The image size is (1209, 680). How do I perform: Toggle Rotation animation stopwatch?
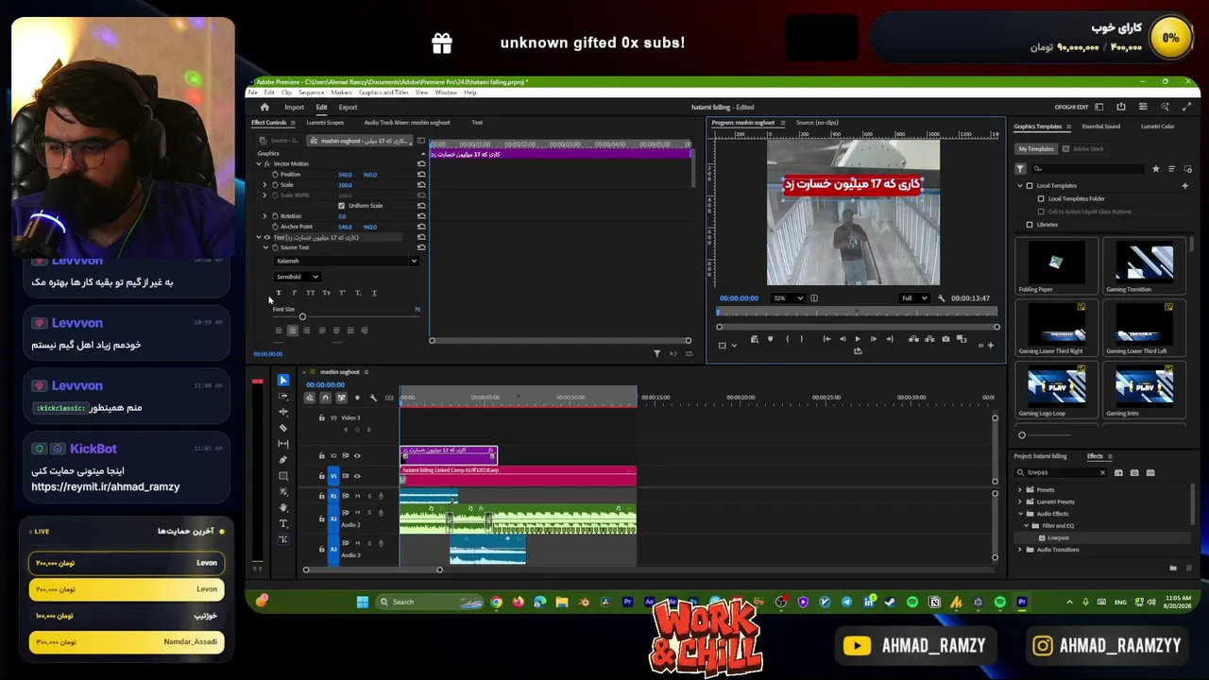coord(275,216)
